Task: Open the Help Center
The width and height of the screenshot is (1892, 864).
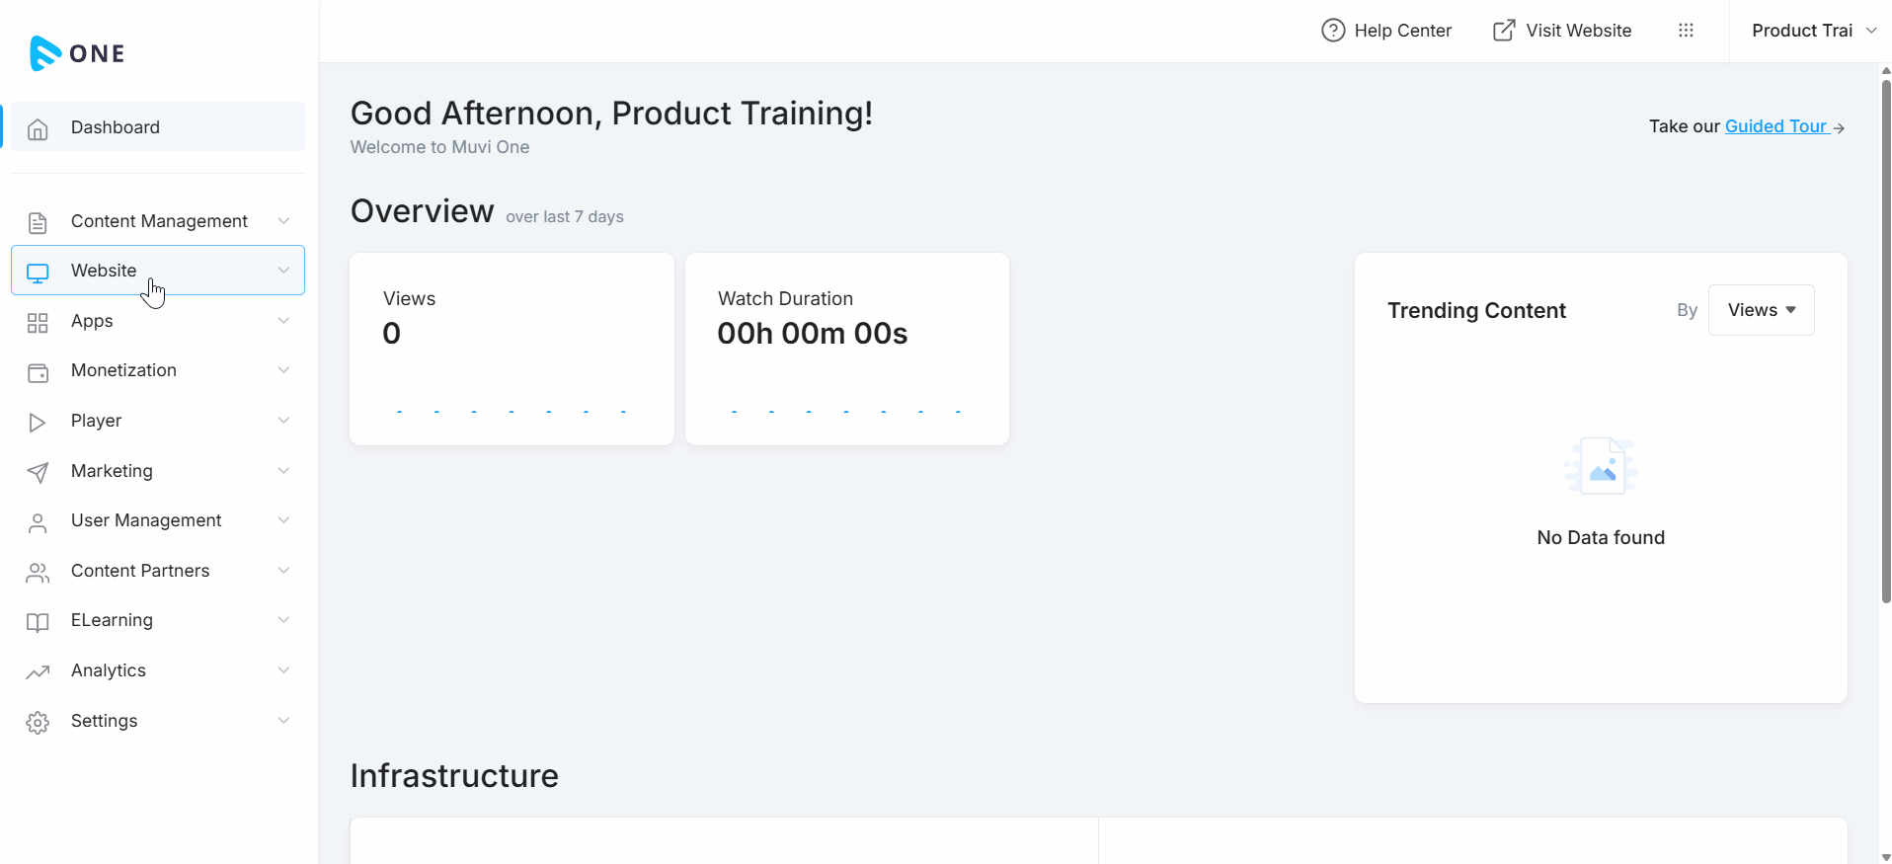Action: 1386,31
